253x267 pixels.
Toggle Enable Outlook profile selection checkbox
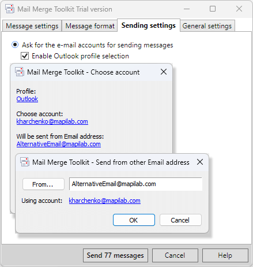25,56
